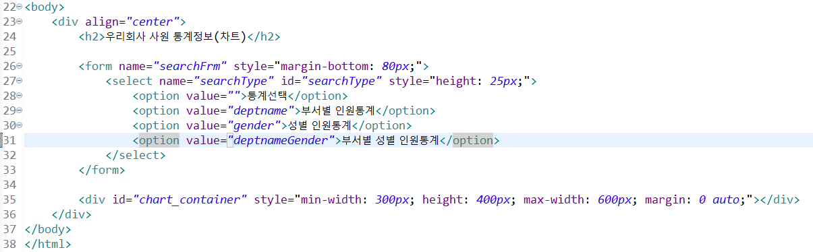The height and width of the screenshot is (252, 813).
Task: Click the 부서별 성별 인원통계 option text
Action: coord(391,140)
